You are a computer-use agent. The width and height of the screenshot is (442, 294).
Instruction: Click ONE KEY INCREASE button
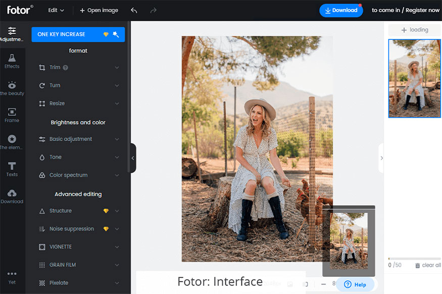tap(78, 34)
